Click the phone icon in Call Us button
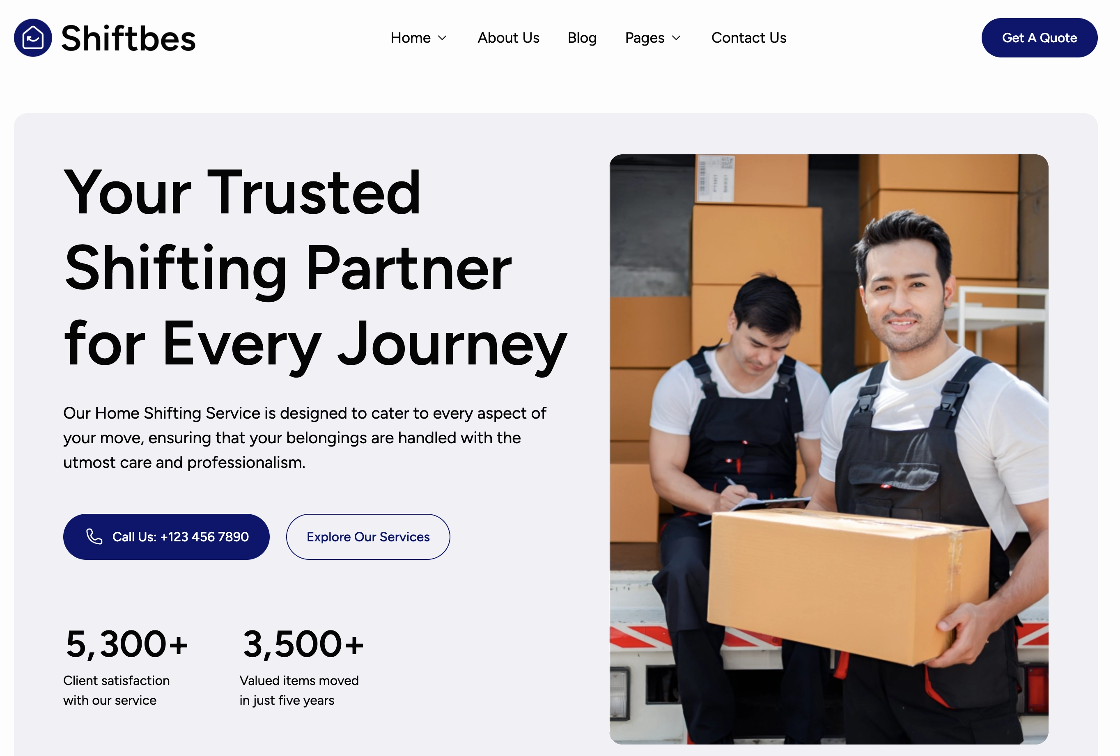The image size is (1120, 756). coord(94,536)
